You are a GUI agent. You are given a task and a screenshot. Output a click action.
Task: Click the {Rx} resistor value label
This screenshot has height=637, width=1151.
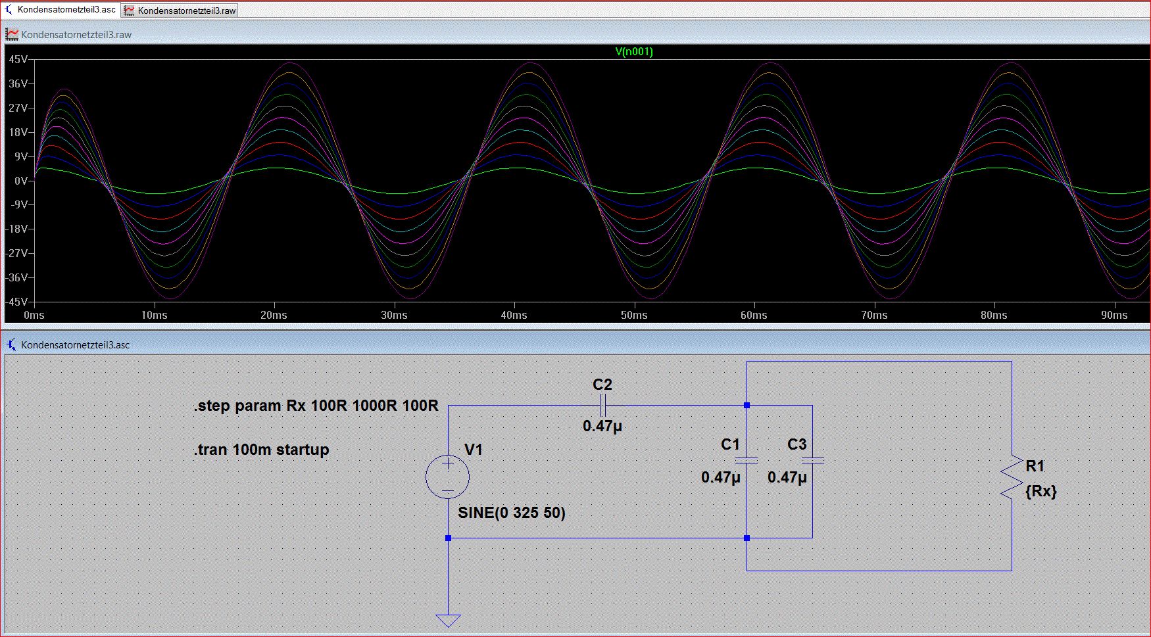[1041, 491]
